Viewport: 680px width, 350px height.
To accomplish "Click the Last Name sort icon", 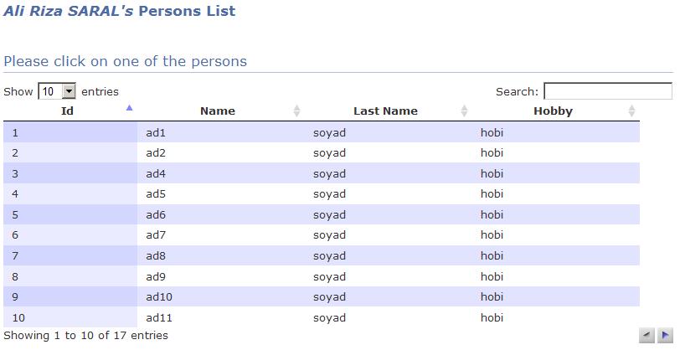I will click(464, 111).
